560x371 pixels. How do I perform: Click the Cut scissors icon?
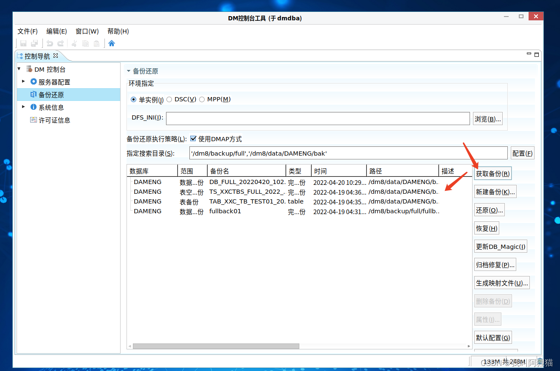[74, 43]
